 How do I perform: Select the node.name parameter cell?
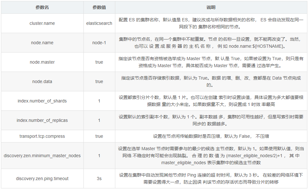click(x=42, y=43)
